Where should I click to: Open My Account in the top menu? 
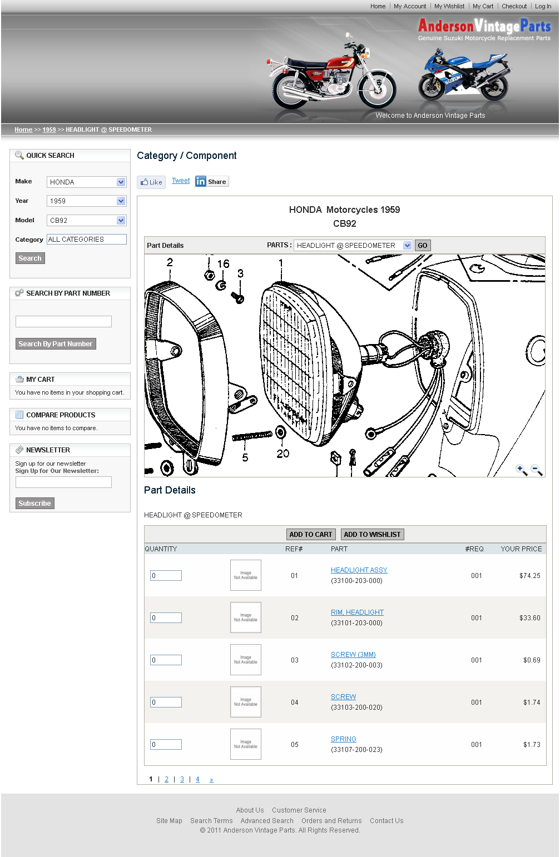point(410,6)
